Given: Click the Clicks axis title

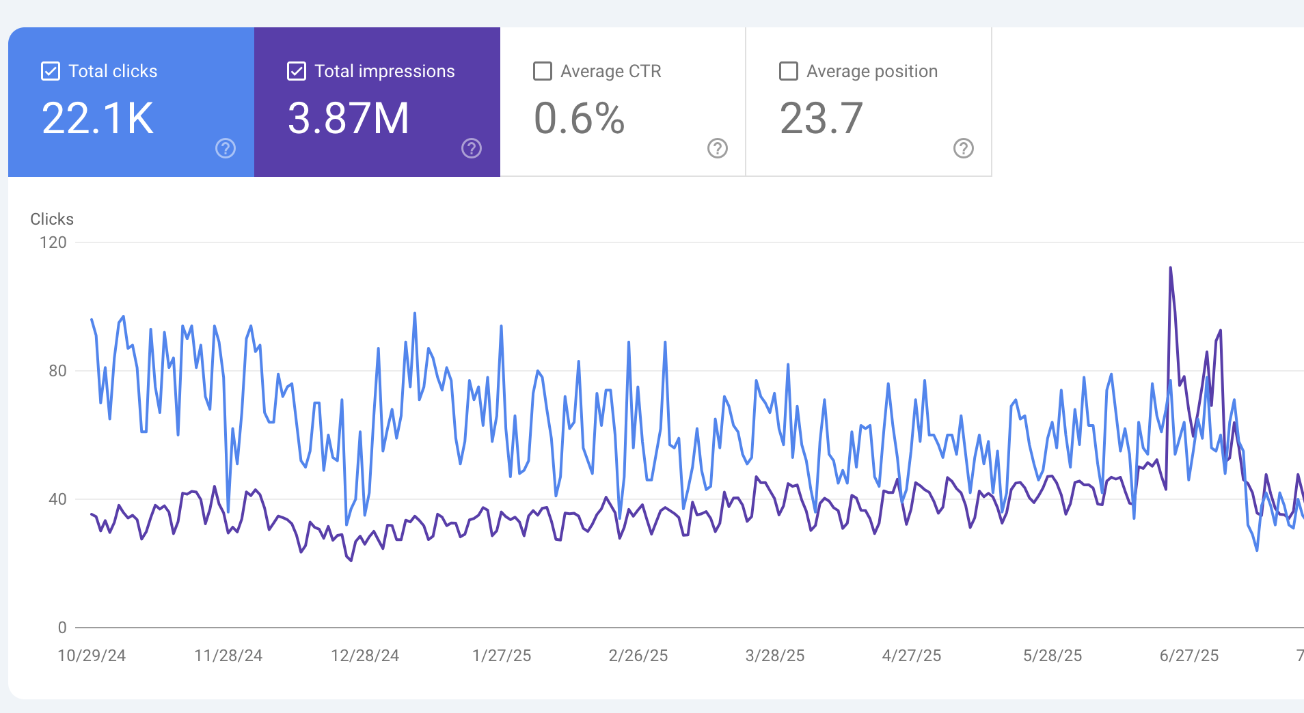Looking at the screenshot, I should 52,219.
